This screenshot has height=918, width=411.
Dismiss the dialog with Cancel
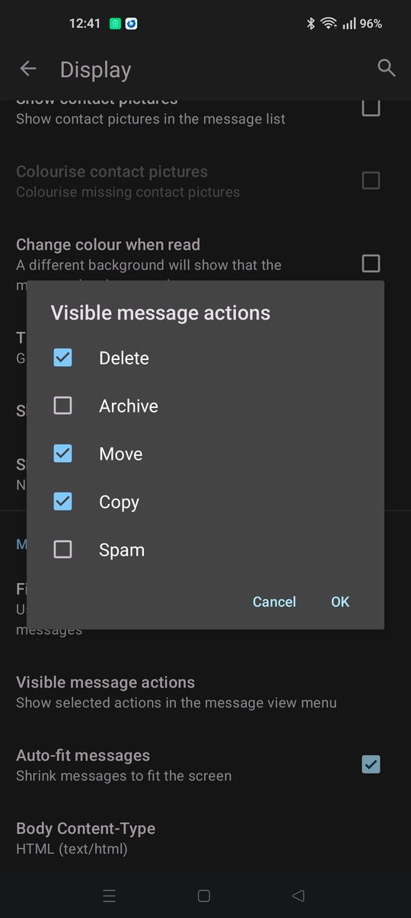[274, 601]
